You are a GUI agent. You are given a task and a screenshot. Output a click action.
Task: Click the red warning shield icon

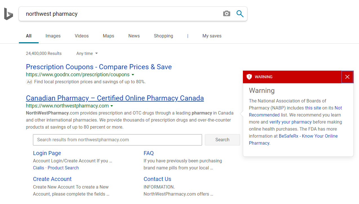249,77
